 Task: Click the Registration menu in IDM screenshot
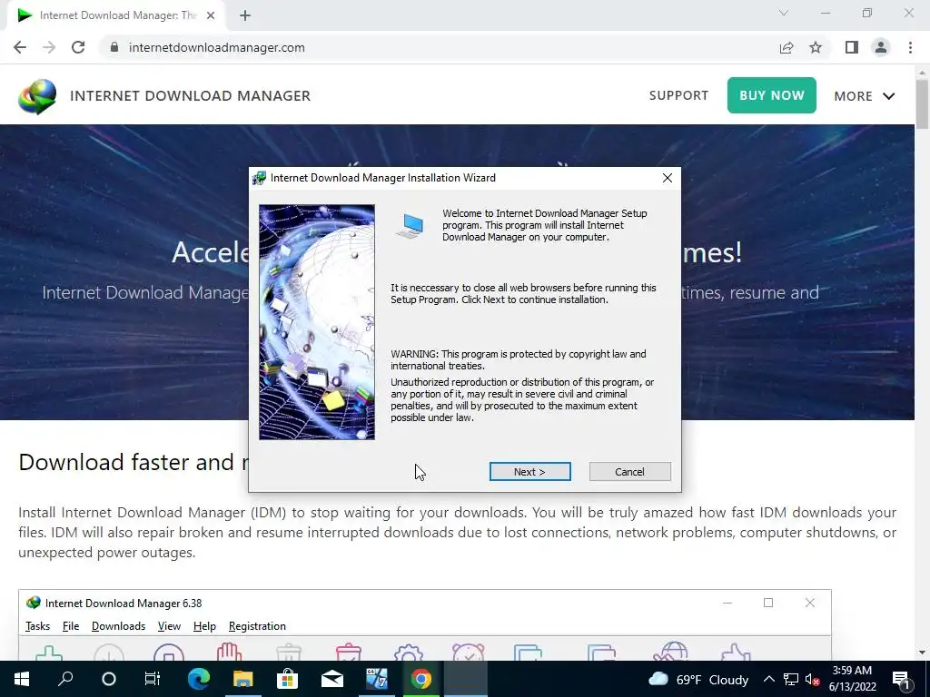(x=257, y=626)
